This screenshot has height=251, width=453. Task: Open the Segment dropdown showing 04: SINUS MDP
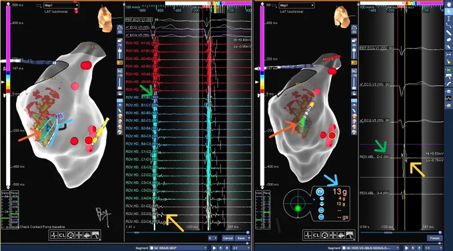pos(179,248)
